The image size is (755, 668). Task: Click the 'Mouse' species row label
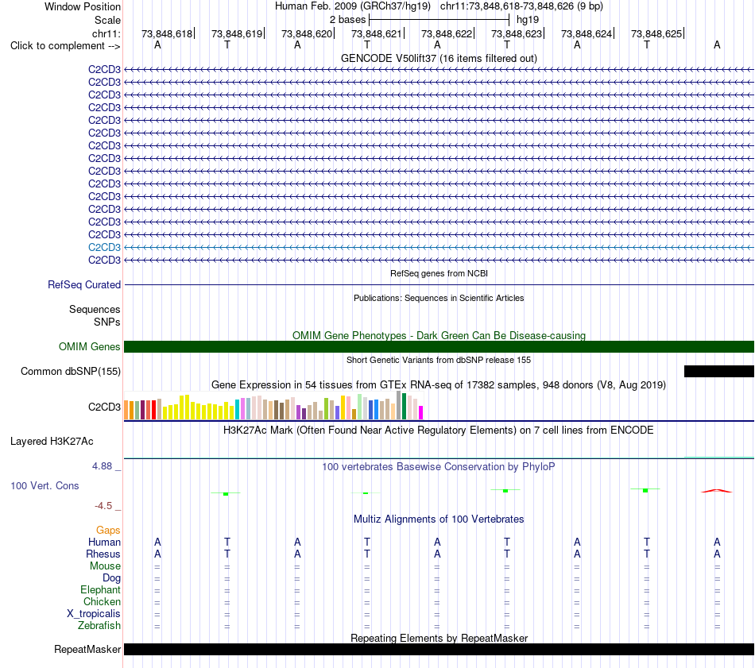click(105, 566)
